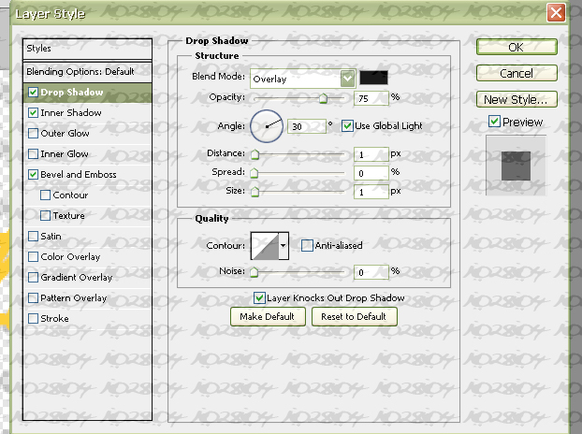Click the Contour curve thumbnail

click(x=265, y=246)
